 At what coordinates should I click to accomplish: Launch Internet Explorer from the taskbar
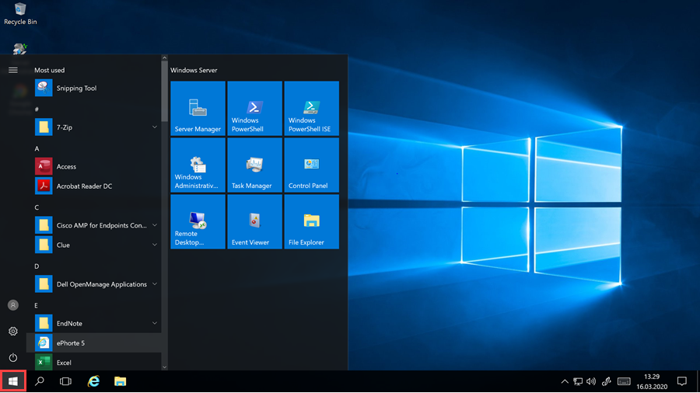pos(93,381)
